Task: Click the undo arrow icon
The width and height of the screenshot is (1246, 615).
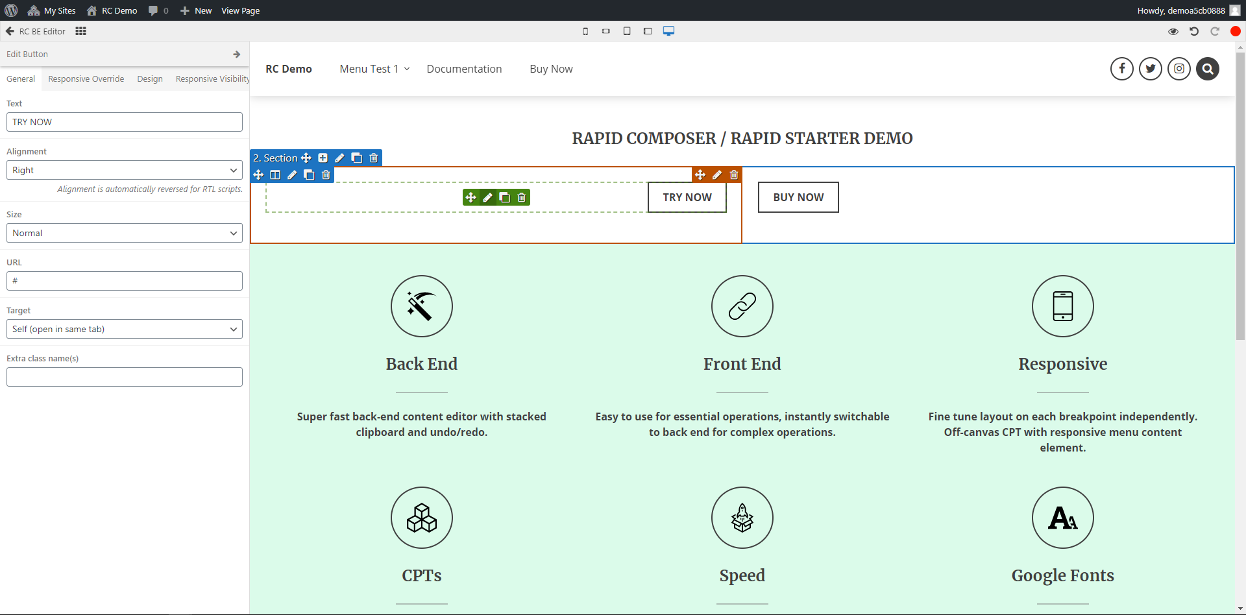Action: (x=1194, y=31)
